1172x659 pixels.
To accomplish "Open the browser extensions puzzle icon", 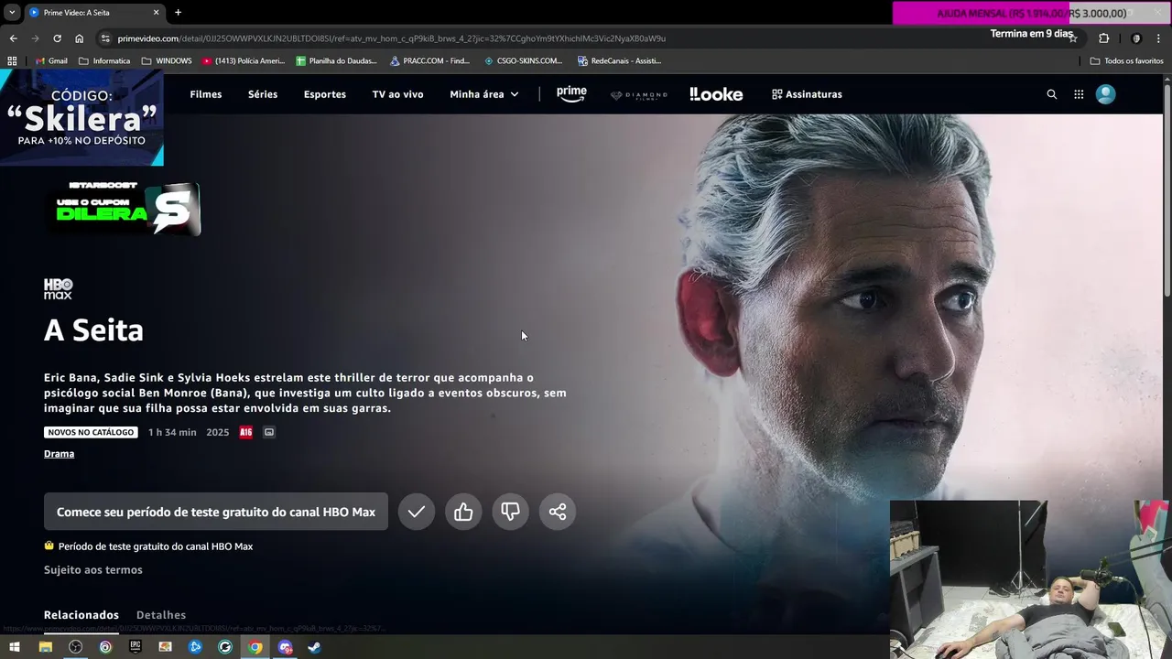I will pos(1103,38).
